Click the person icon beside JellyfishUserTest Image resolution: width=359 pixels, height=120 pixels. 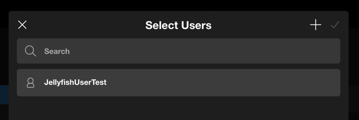(31, 83)
